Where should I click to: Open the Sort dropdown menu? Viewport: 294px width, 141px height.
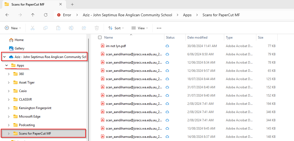pos(116,28)
